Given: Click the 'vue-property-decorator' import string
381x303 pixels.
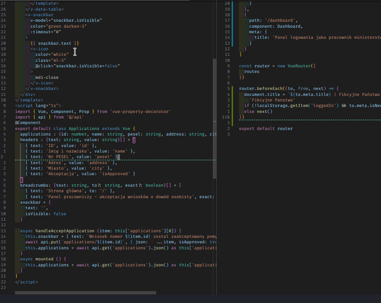Looking at the screenshot, I should 140,111.
